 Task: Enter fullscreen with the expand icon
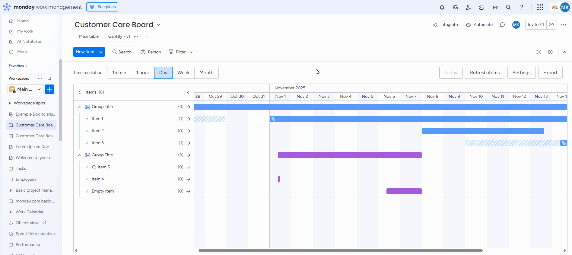tap(539, 52)
